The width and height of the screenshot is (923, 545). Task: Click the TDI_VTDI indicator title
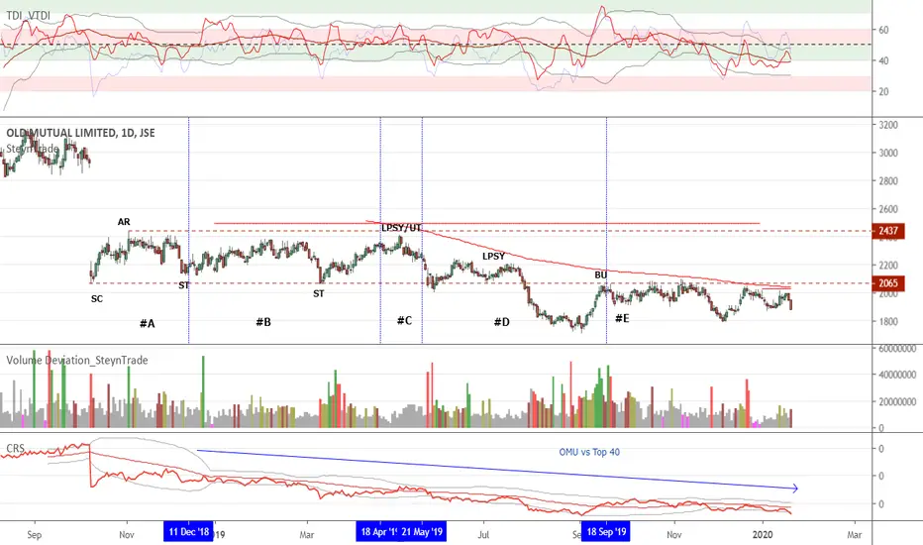coord(29,15)
